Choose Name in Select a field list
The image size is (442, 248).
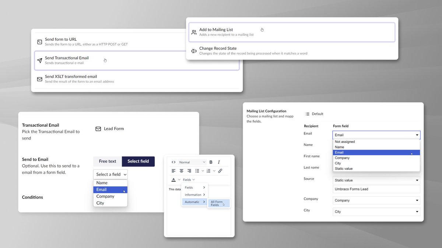110,183
